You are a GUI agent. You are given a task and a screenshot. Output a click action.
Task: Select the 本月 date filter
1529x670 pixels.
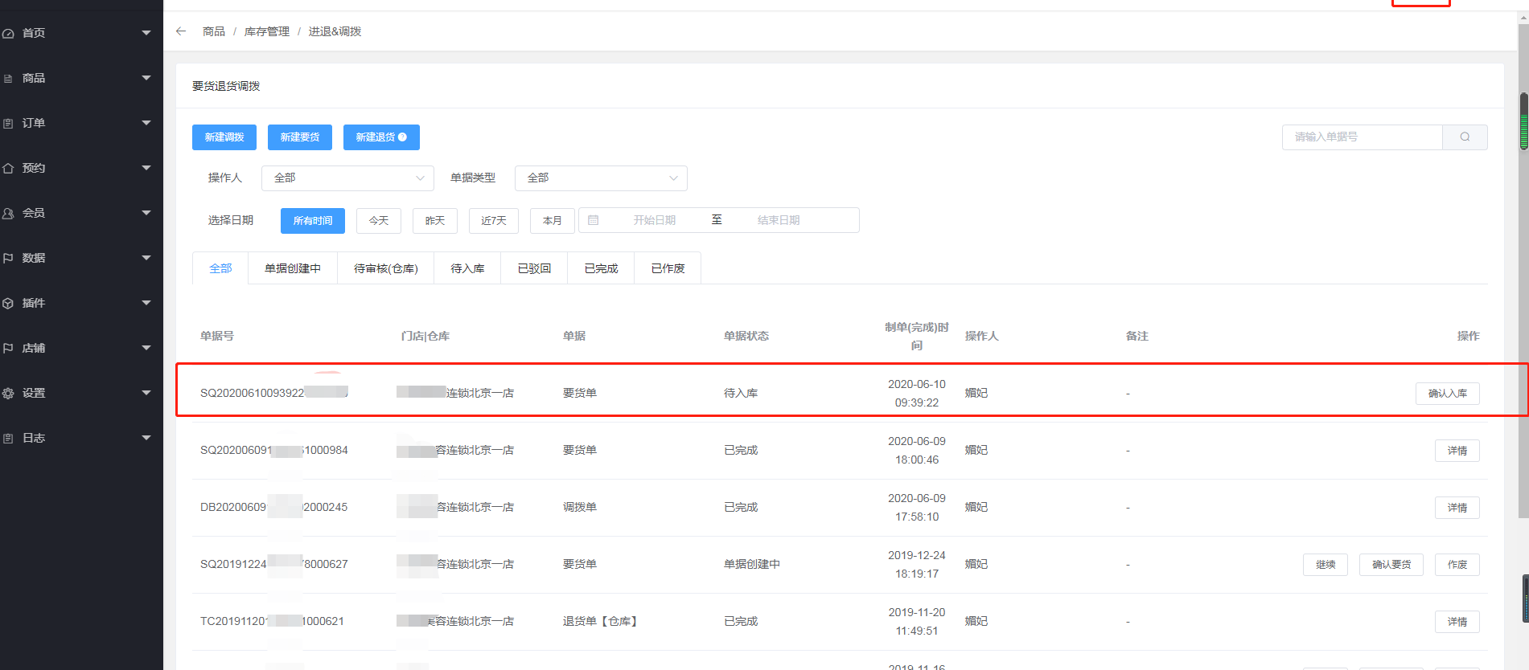(553, 221)
